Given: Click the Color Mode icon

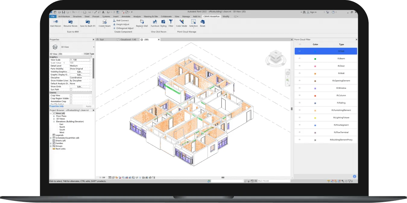Looking at the screenshot, I should pyautogui.click(x=182, y=22).
